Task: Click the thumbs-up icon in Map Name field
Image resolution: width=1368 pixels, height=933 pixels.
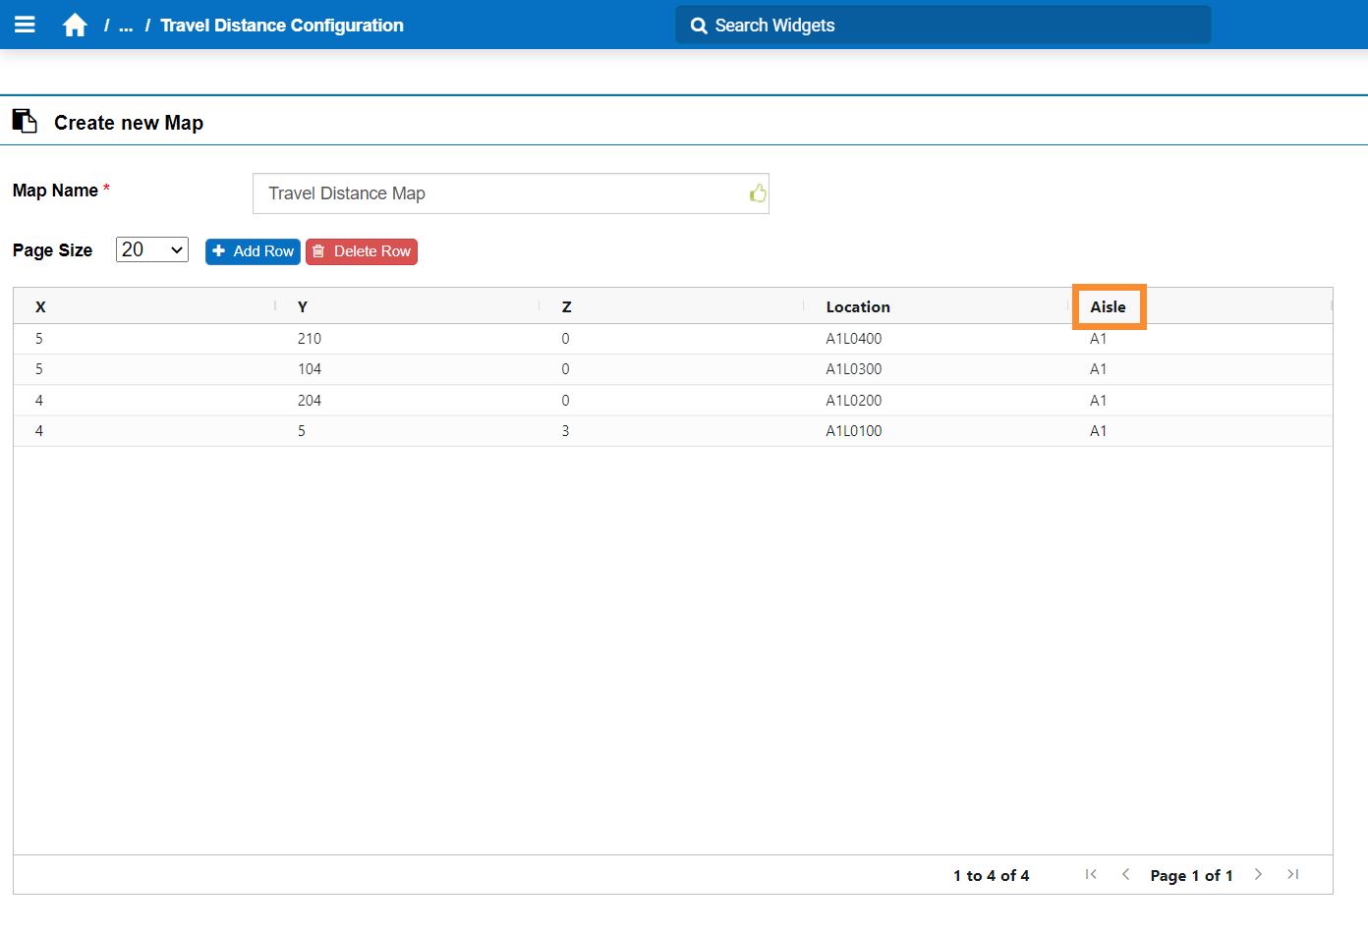Action: (x=757, y=193)
